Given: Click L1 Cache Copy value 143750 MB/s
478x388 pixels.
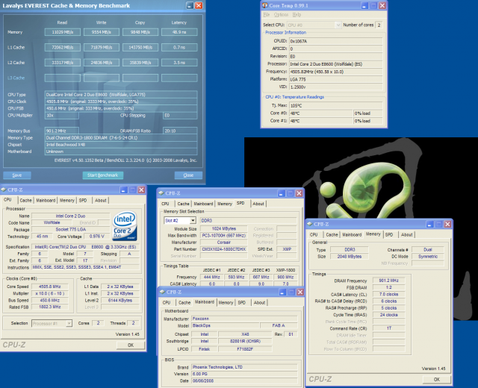Looking at the screenshot, I should 140,47.
